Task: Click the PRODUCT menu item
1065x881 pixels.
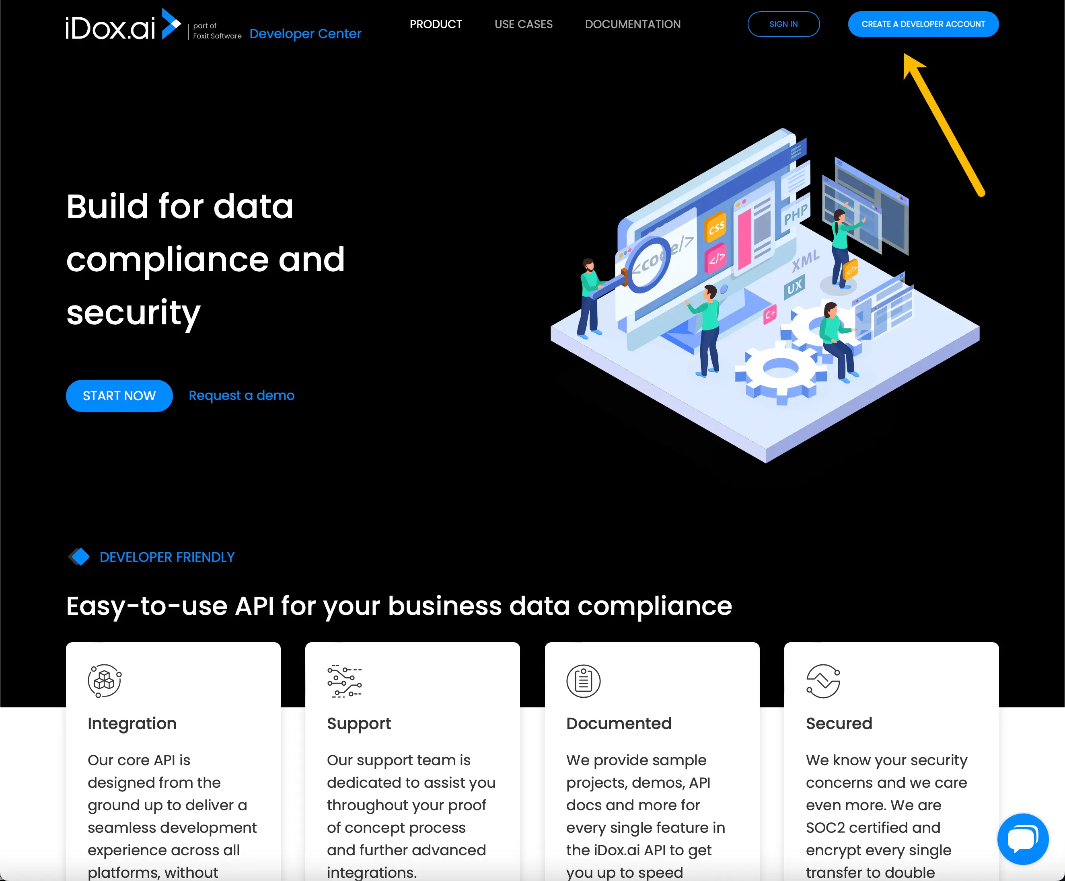Action: [435, 24]
